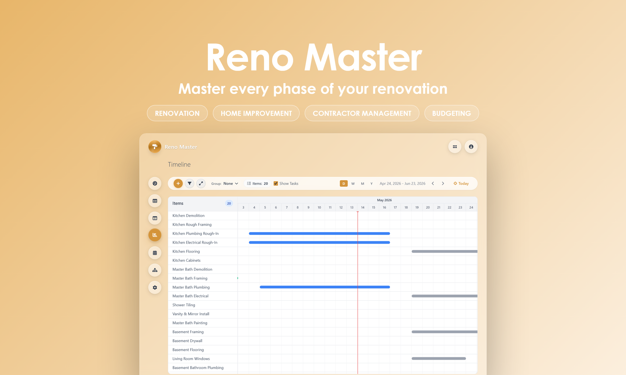Select the Master Bath Demolition row
626x375 pixels.
coord(203,269)
